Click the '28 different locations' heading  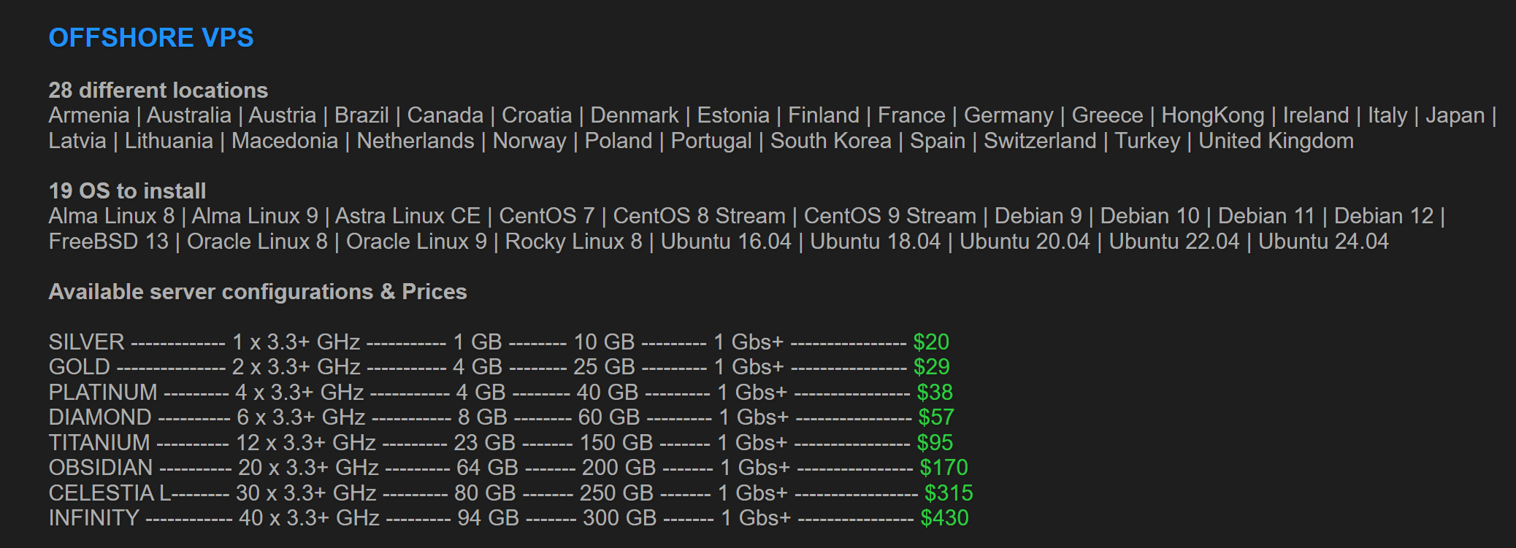pyautogui.click(x=158, y=90)
